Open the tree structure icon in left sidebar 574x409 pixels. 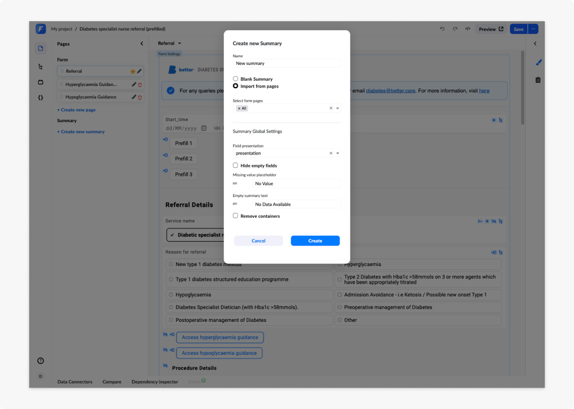(40, 66)
